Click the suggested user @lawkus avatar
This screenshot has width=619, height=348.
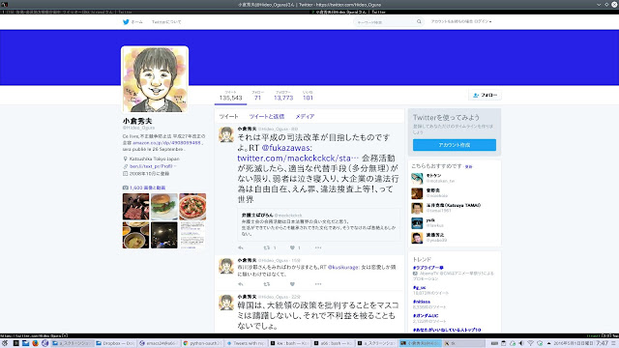pos(417,223)
